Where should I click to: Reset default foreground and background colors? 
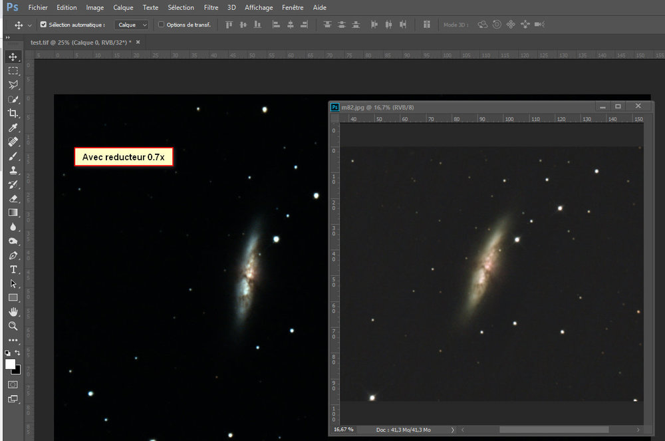pos(9,353)
